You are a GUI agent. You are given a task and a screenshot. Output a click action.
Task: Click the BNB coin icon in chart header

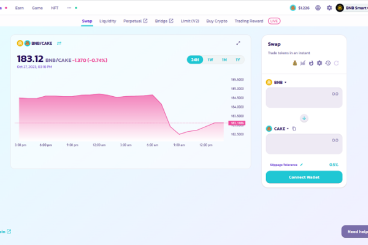20,43
